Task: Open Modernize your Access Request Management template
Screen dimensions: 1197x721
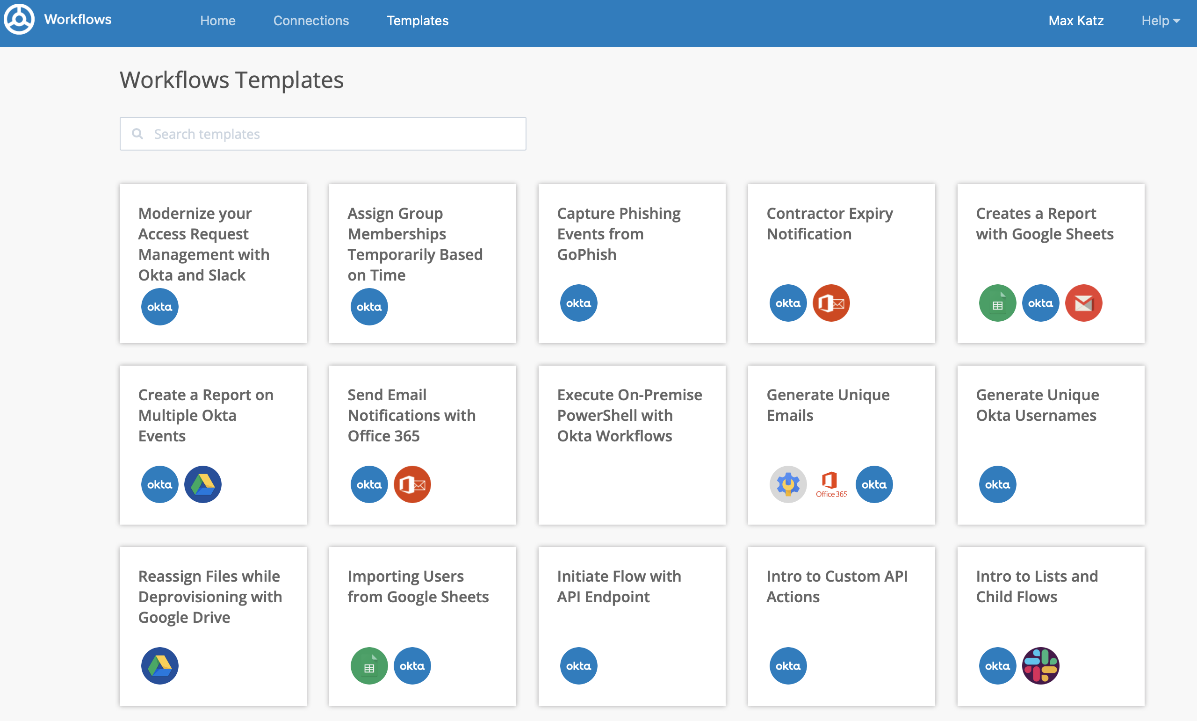Action: point(203,245)
